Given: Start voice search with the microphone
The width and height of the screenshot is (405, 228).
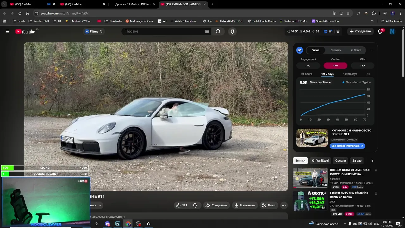Looking at the screenshot, I should coord(232,31).
